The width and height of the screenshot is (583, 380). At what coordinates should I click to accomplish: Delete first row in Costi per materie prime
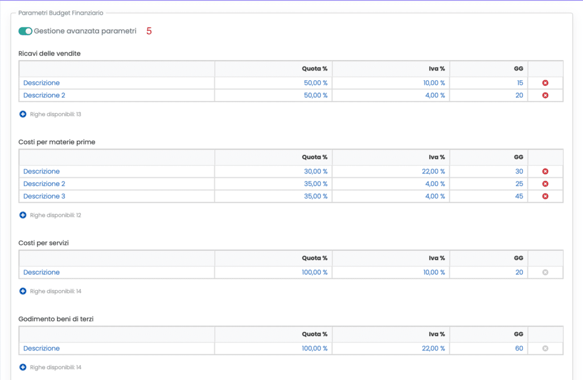click(545, 172)
